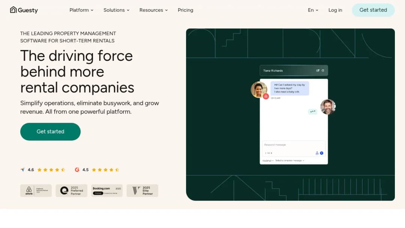The width and height of the screenshot is (405, 228).
Task: Click the message timestamp under the bubble
Action: coord(276,98)
